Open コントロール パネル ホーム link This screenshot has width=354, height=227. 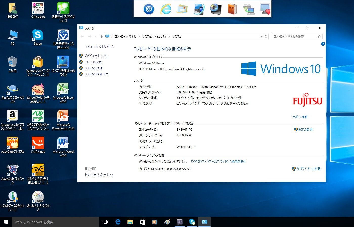click(99, 47)
